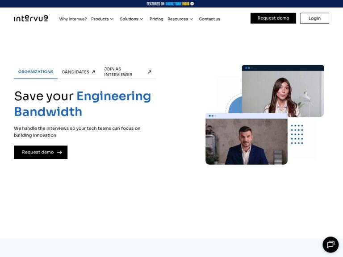Switch to the Candidates tab
This screenshot has width=343, height=257.
click(75, 72)
